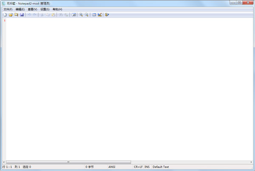
Task: Open a file using the folder icon
Action: click(x=11, y=15)
